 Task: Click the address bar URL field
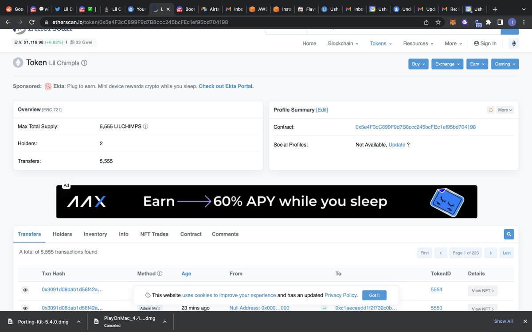(x=231, y=22)
